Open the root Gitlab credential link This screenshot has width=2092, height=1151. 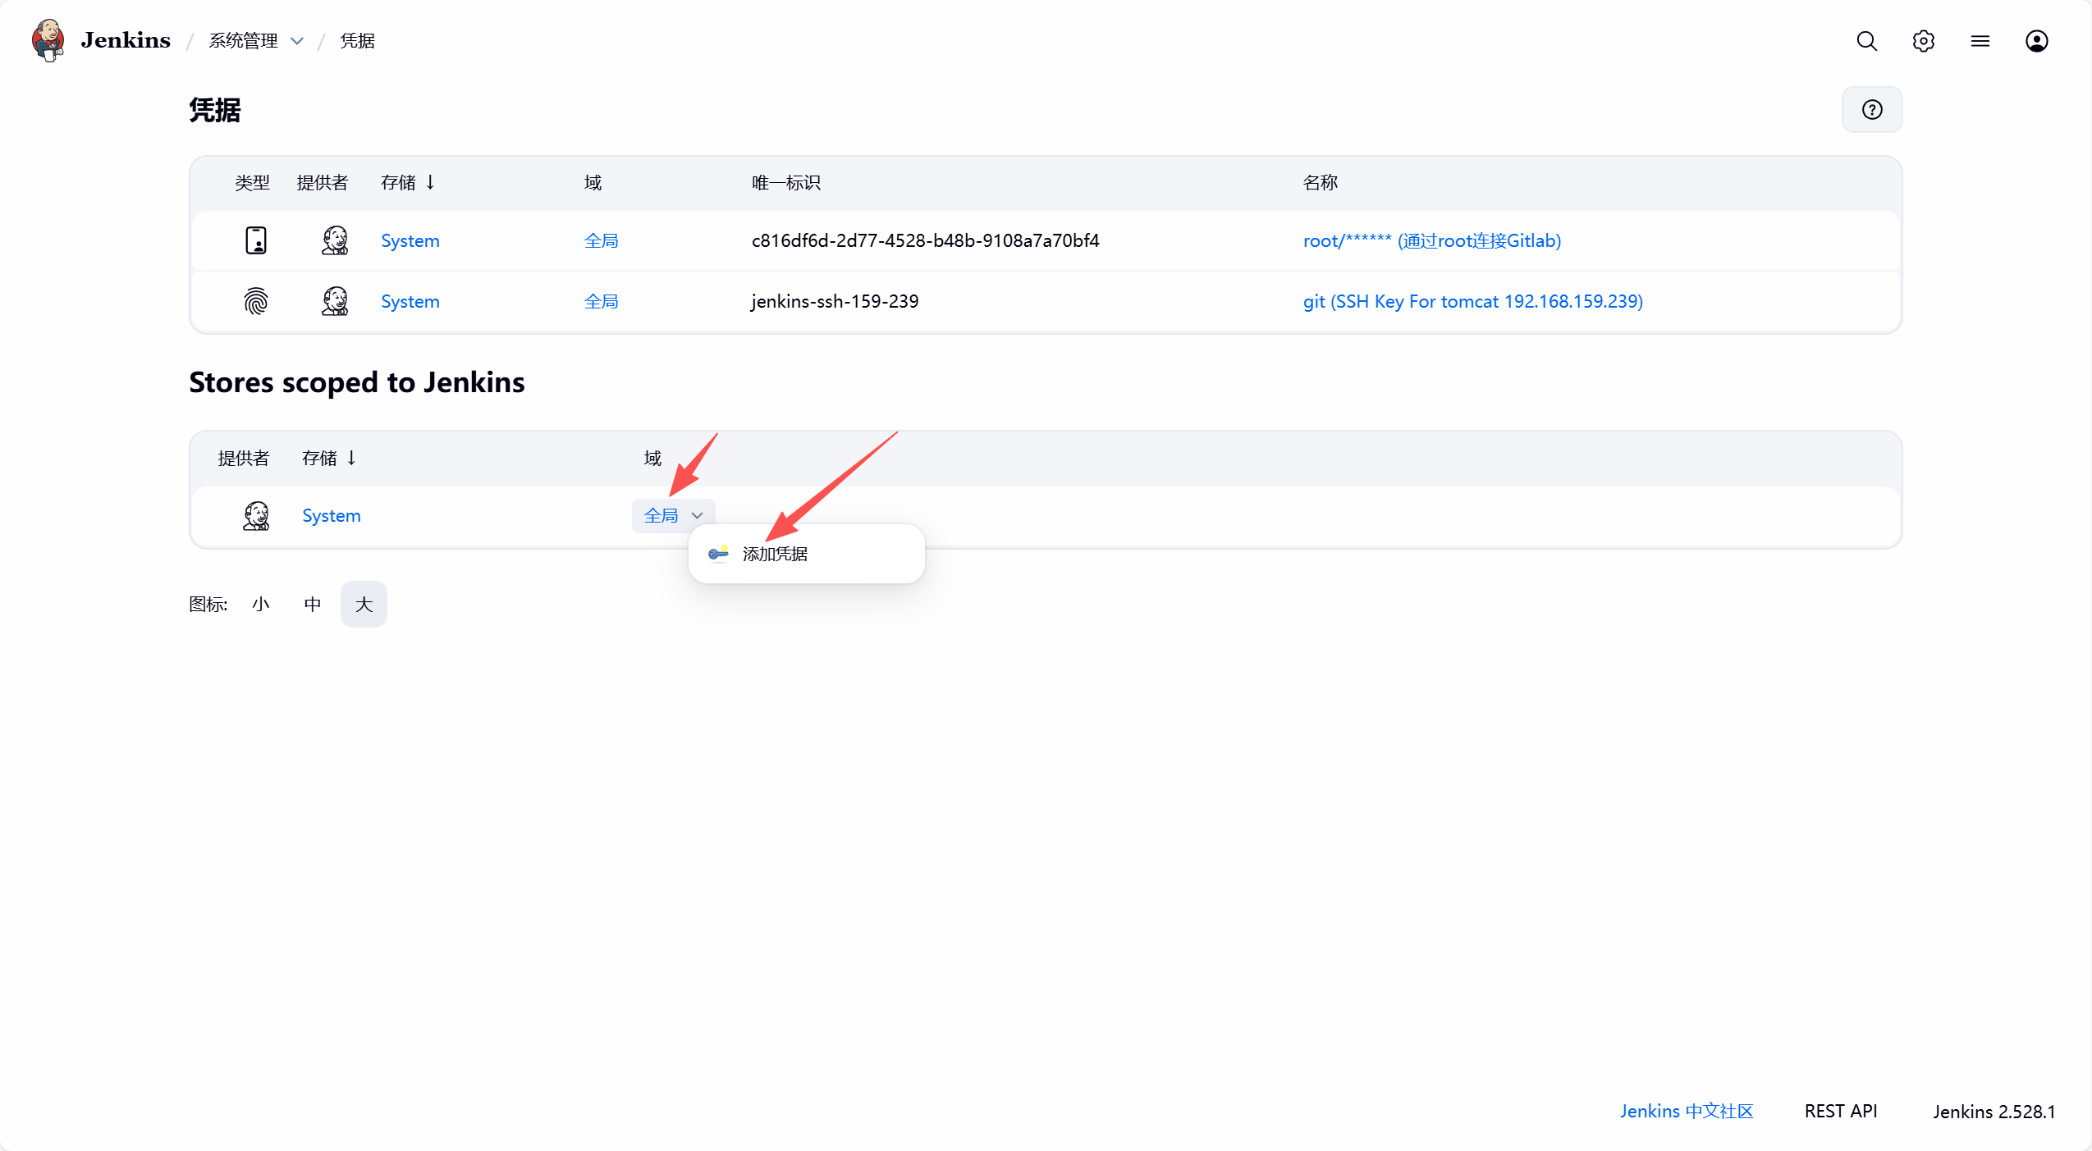[x=1431, y=240]
